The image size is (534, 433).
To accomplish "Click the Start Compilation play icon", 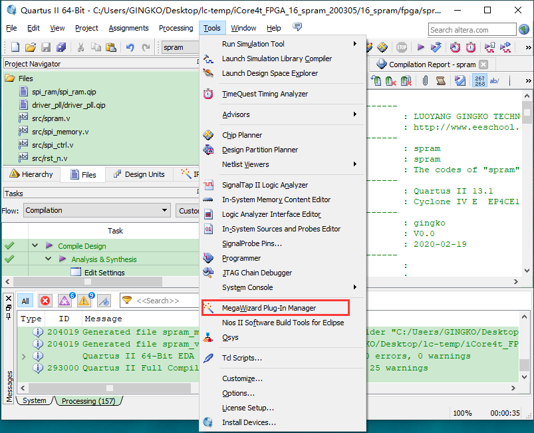I will (420, 47).
